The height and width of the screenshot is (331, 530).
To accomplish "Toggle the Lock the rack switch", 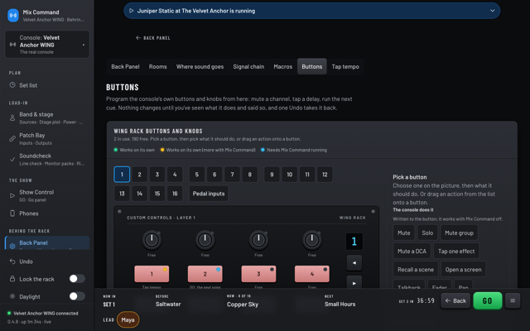I will [77, 279].
